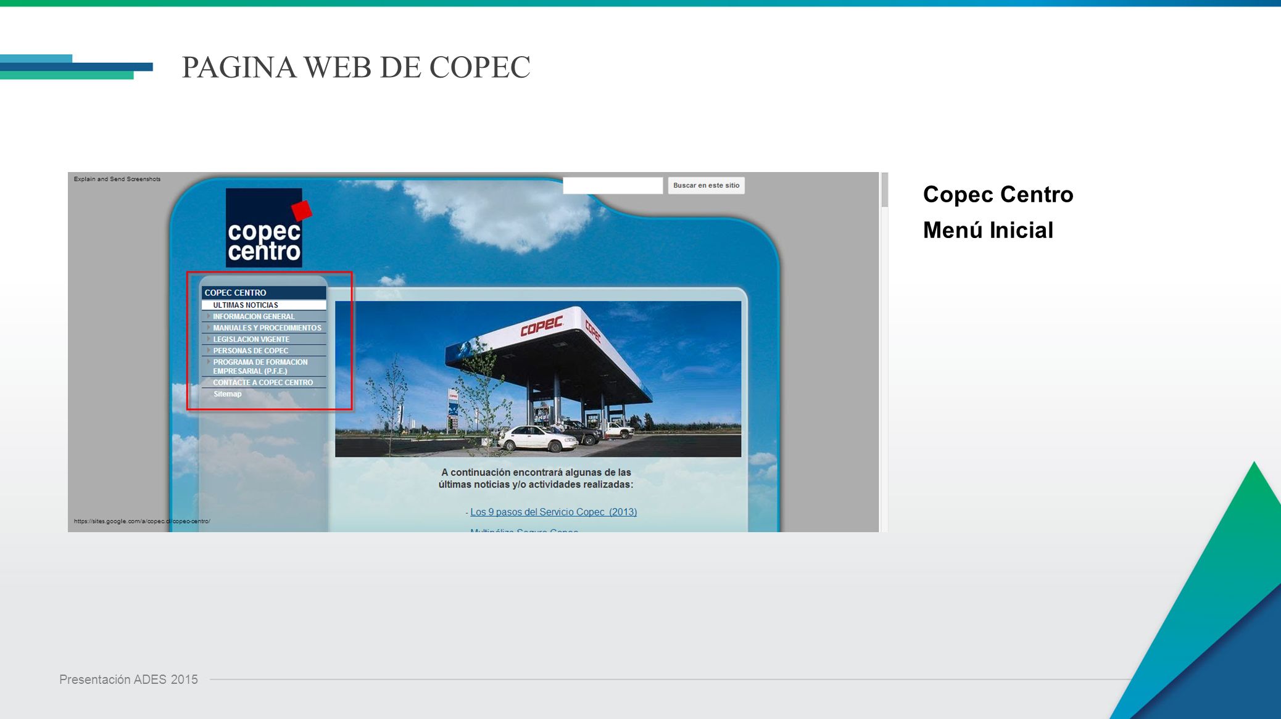The width and height of the screenshot is (1281, 719).
Task: Open CONTACTE A COPEC CENTRO menu item
Action: coord(263,383)
